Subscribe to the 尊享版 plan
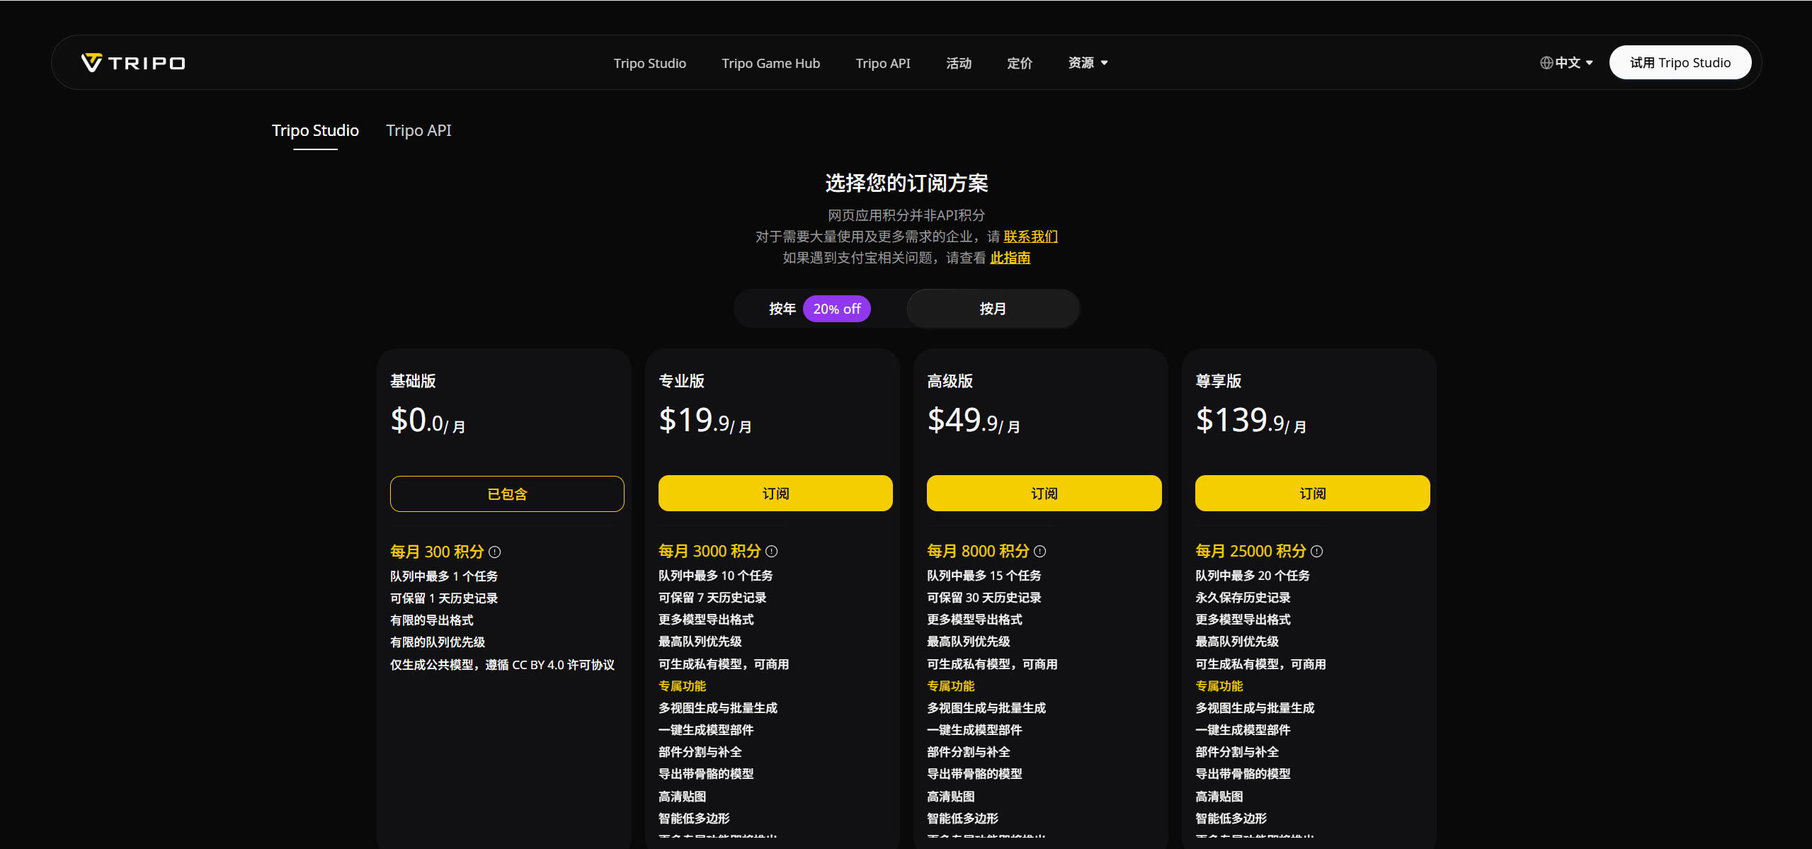The height and width of the screenshot is (849, 1812). [1312, 493]
